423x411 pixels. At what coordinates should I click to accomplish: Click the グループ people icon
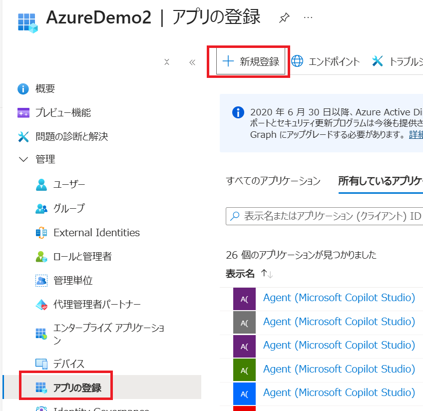tap(41, 208)
